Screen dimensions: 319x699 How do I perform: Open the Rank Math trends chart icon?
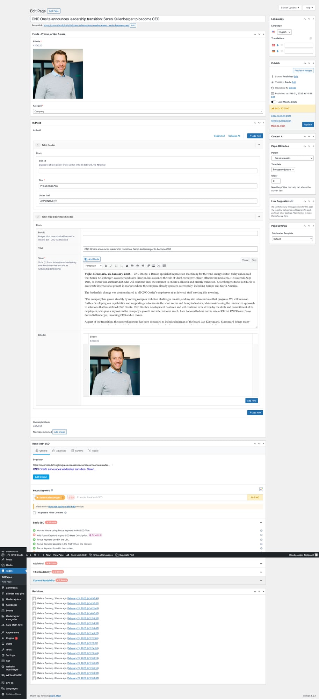pos(261,489)
